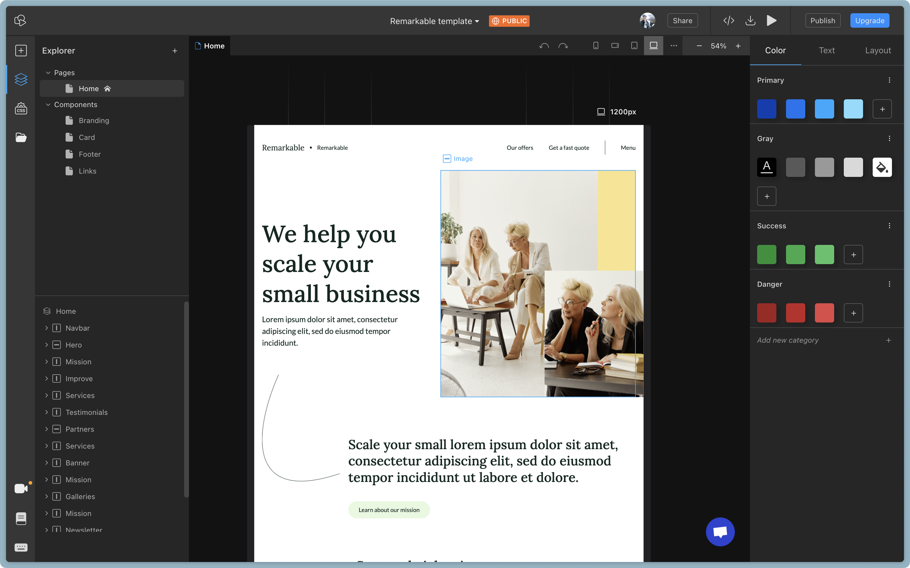Open the Success category options menu
The width and height of the screenshot is (910, 568).
pos(889,226)
